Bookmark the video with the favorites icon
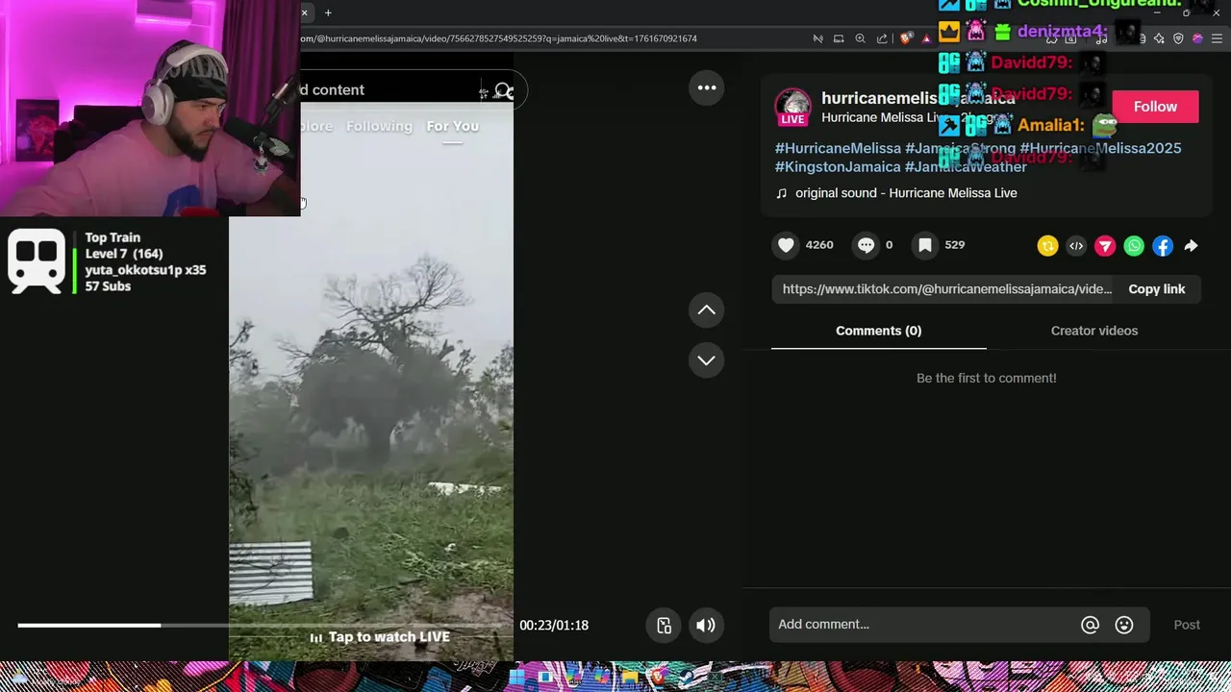 click(925, 245)
